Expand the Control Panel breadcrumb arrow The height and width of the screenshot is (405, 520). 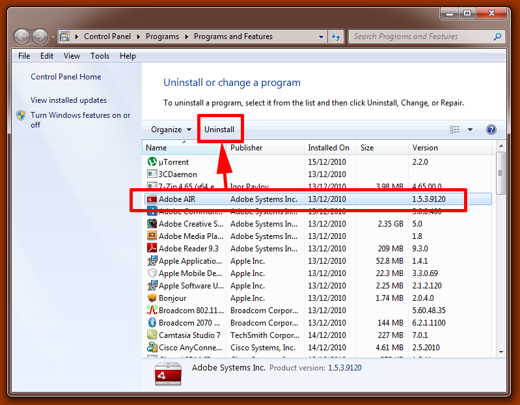point(139,36)
